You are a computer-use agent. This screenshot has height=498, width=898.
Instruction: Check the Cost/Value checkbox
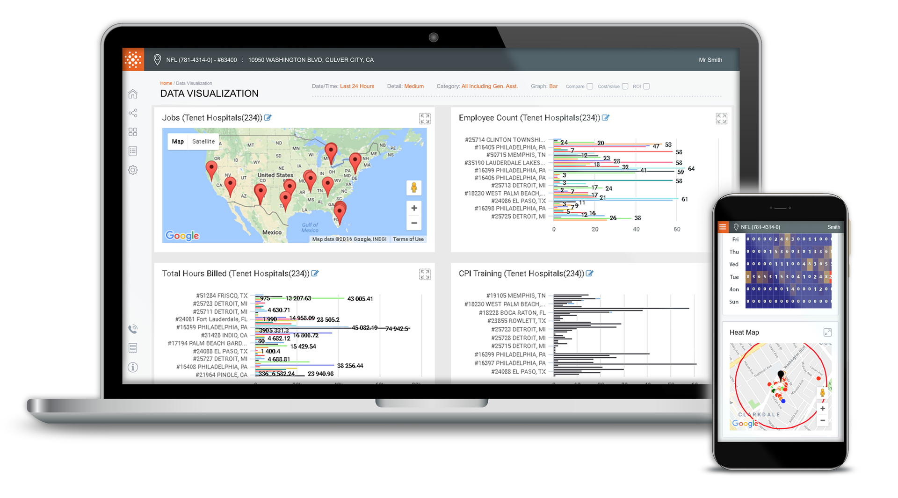click(625, 86)
